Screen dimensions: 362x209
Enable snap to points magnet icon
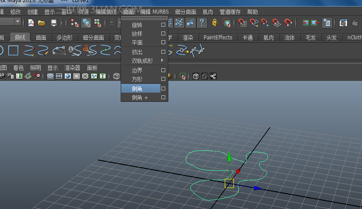[x=265, y=23]
